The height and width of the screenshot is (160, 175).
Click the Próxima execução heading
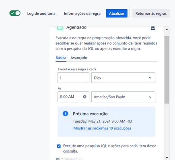coord(90,114)
